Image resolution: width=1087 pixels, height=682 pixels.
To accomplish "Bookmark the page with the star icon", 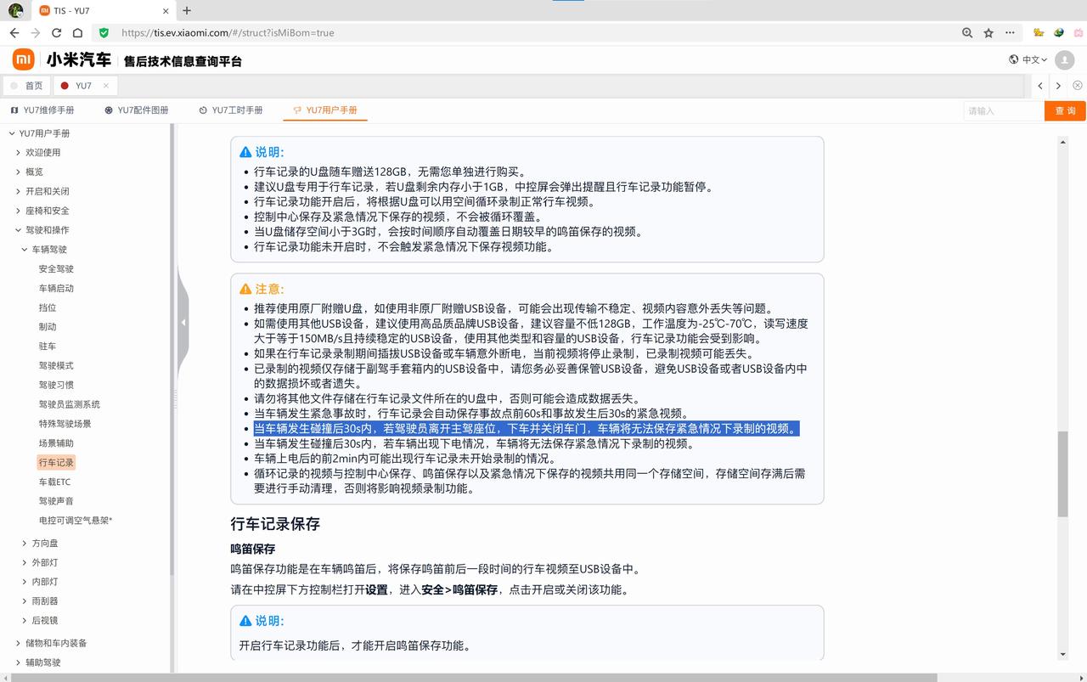I will 988,32.
